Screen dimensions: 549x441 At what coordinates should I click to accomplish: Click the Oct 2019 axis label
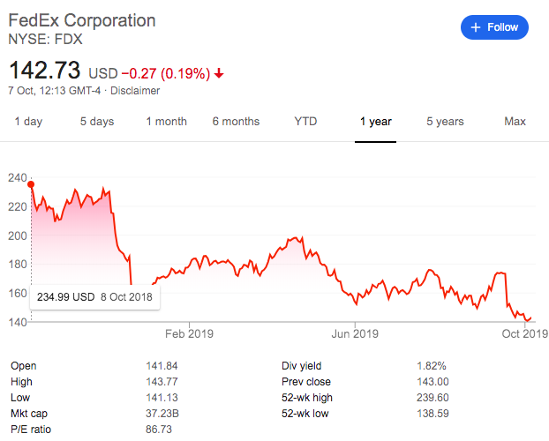525,334
